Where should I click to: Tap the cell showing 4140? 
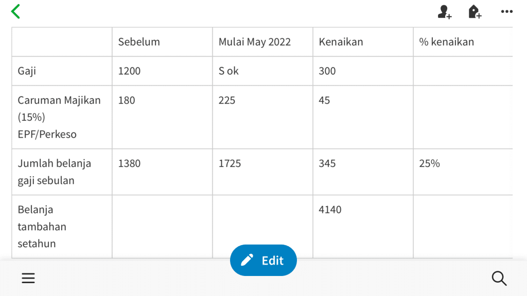pyautogui.click(x=363, y=227)
